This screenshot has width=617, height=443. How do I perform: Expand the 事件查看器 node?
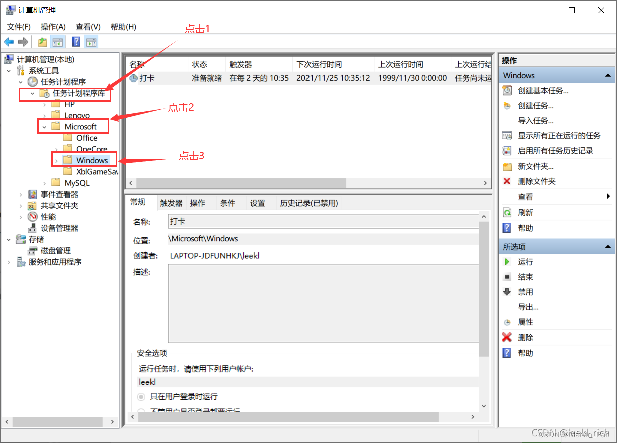pyautogui.click(x=21, y=194)
